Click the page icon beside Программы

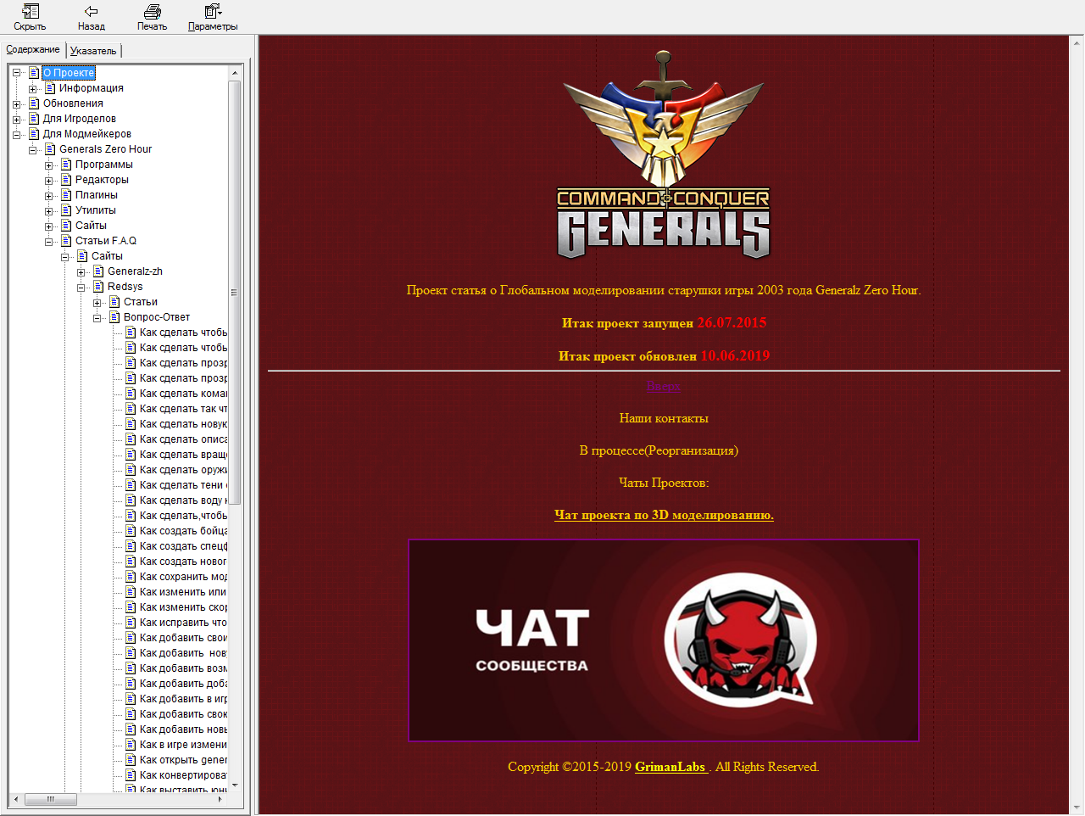click(x=66, y=165)
